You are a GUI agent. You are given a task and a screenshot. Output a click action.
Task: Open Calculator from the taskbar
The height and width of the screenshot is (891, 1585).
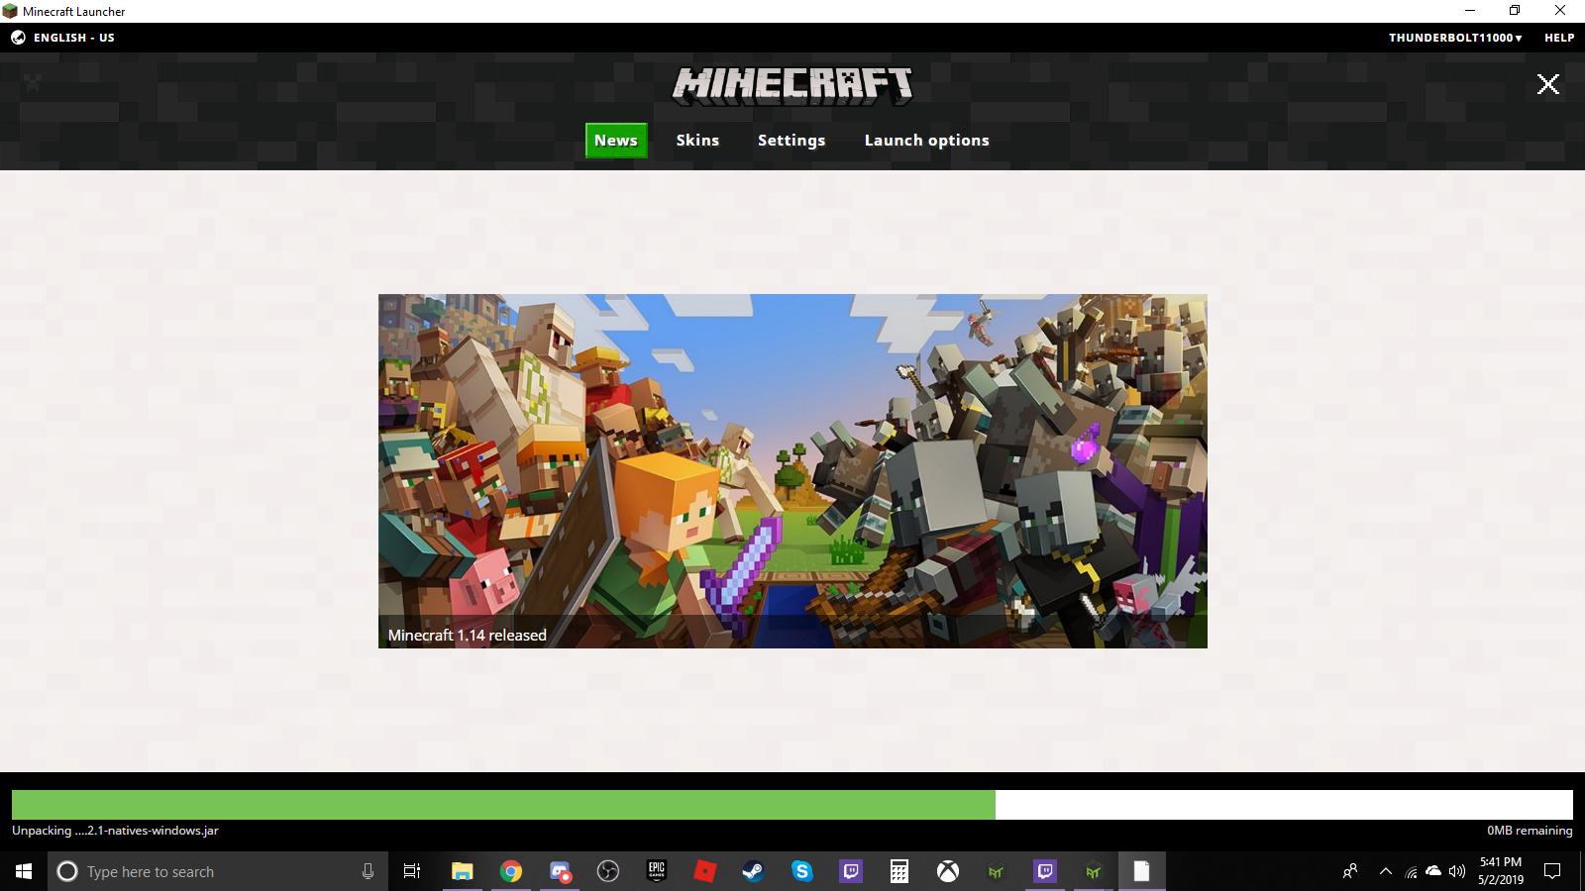point(899,871)
